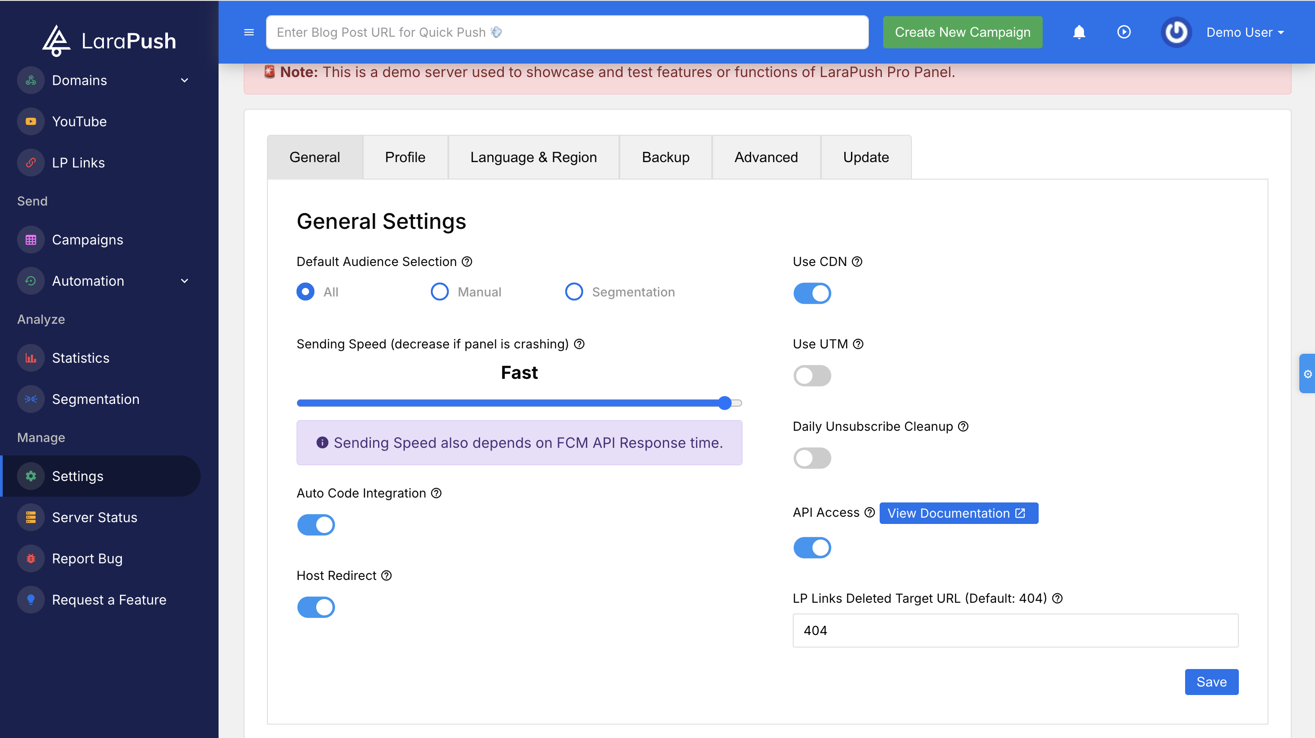Open Campaigns via its grid icon

[30, 240]
